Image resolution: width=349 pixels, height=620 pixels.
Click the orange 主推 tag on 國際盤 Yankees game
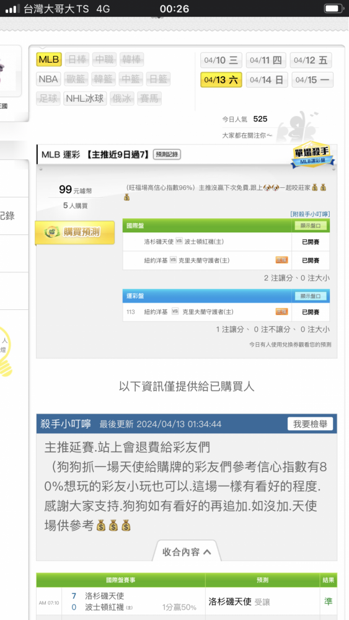click(282, 260)
